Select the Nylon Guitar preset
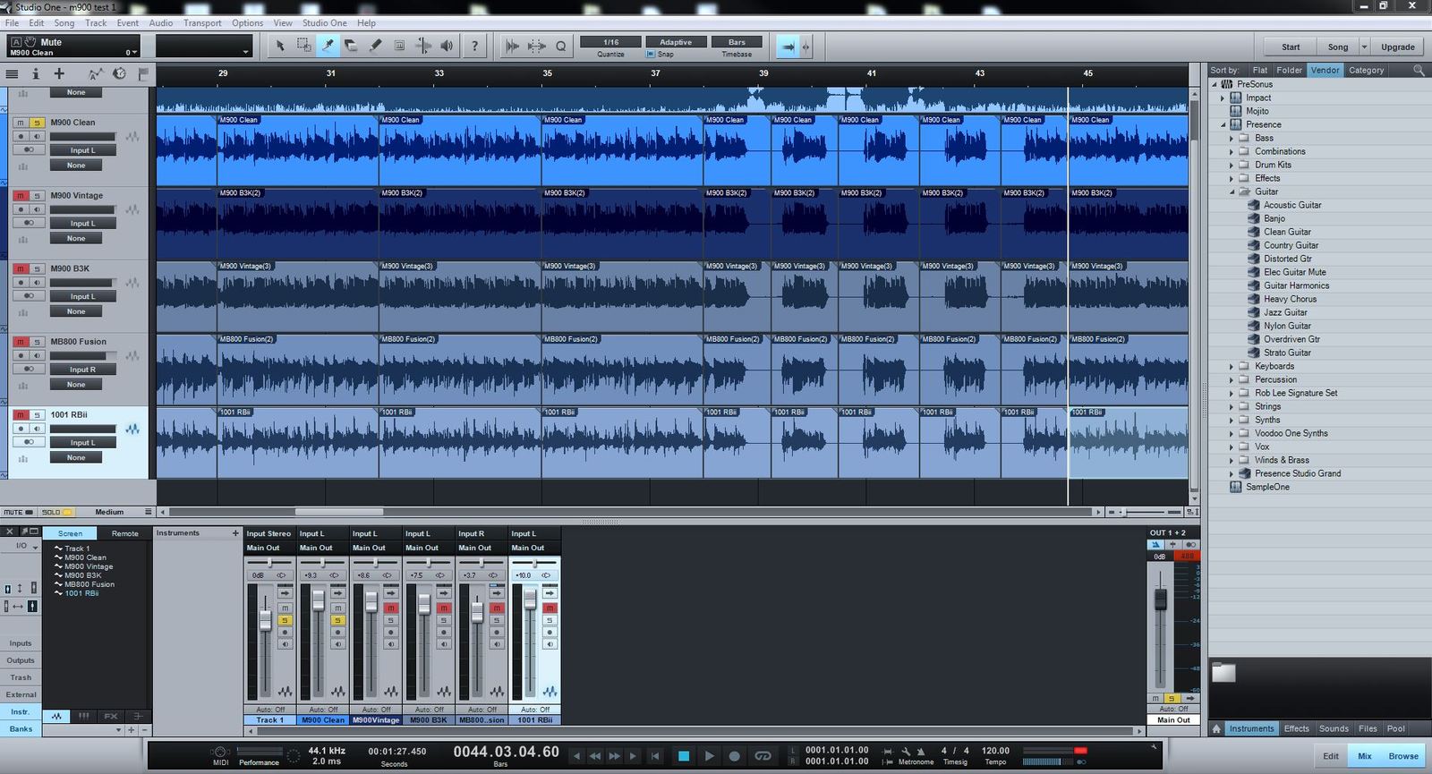This screenshot has height=774, width=1432. [1287, 326]
